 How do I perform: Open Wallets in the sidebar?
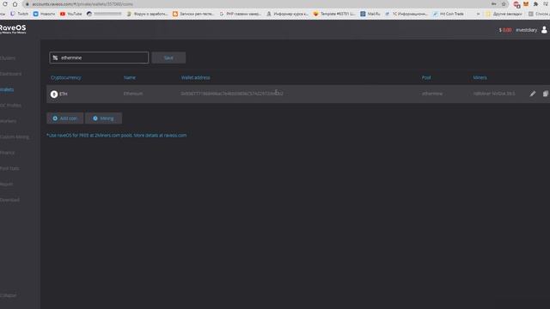(7, 89)
